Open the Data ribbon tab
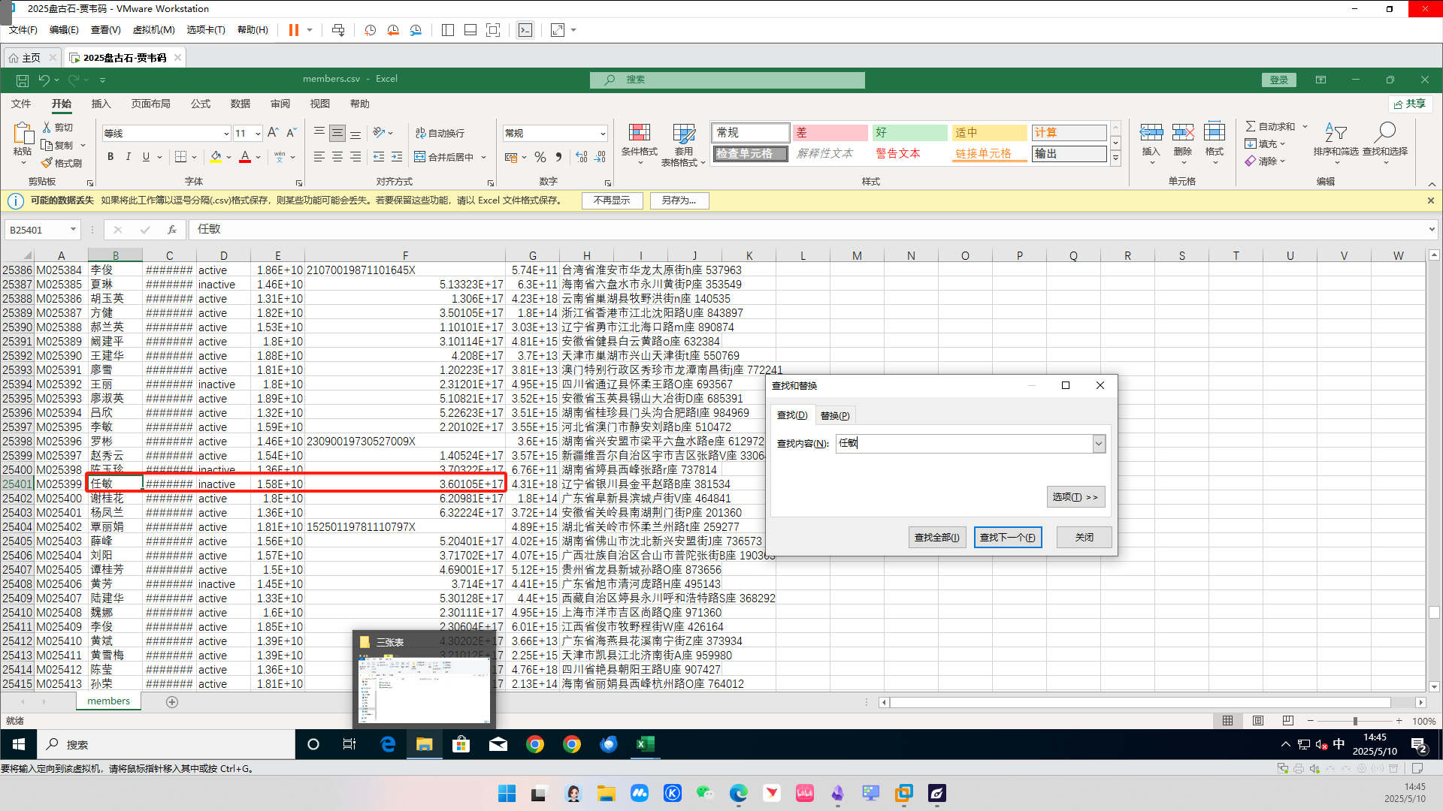The image size is (1443, 811). 240,104
